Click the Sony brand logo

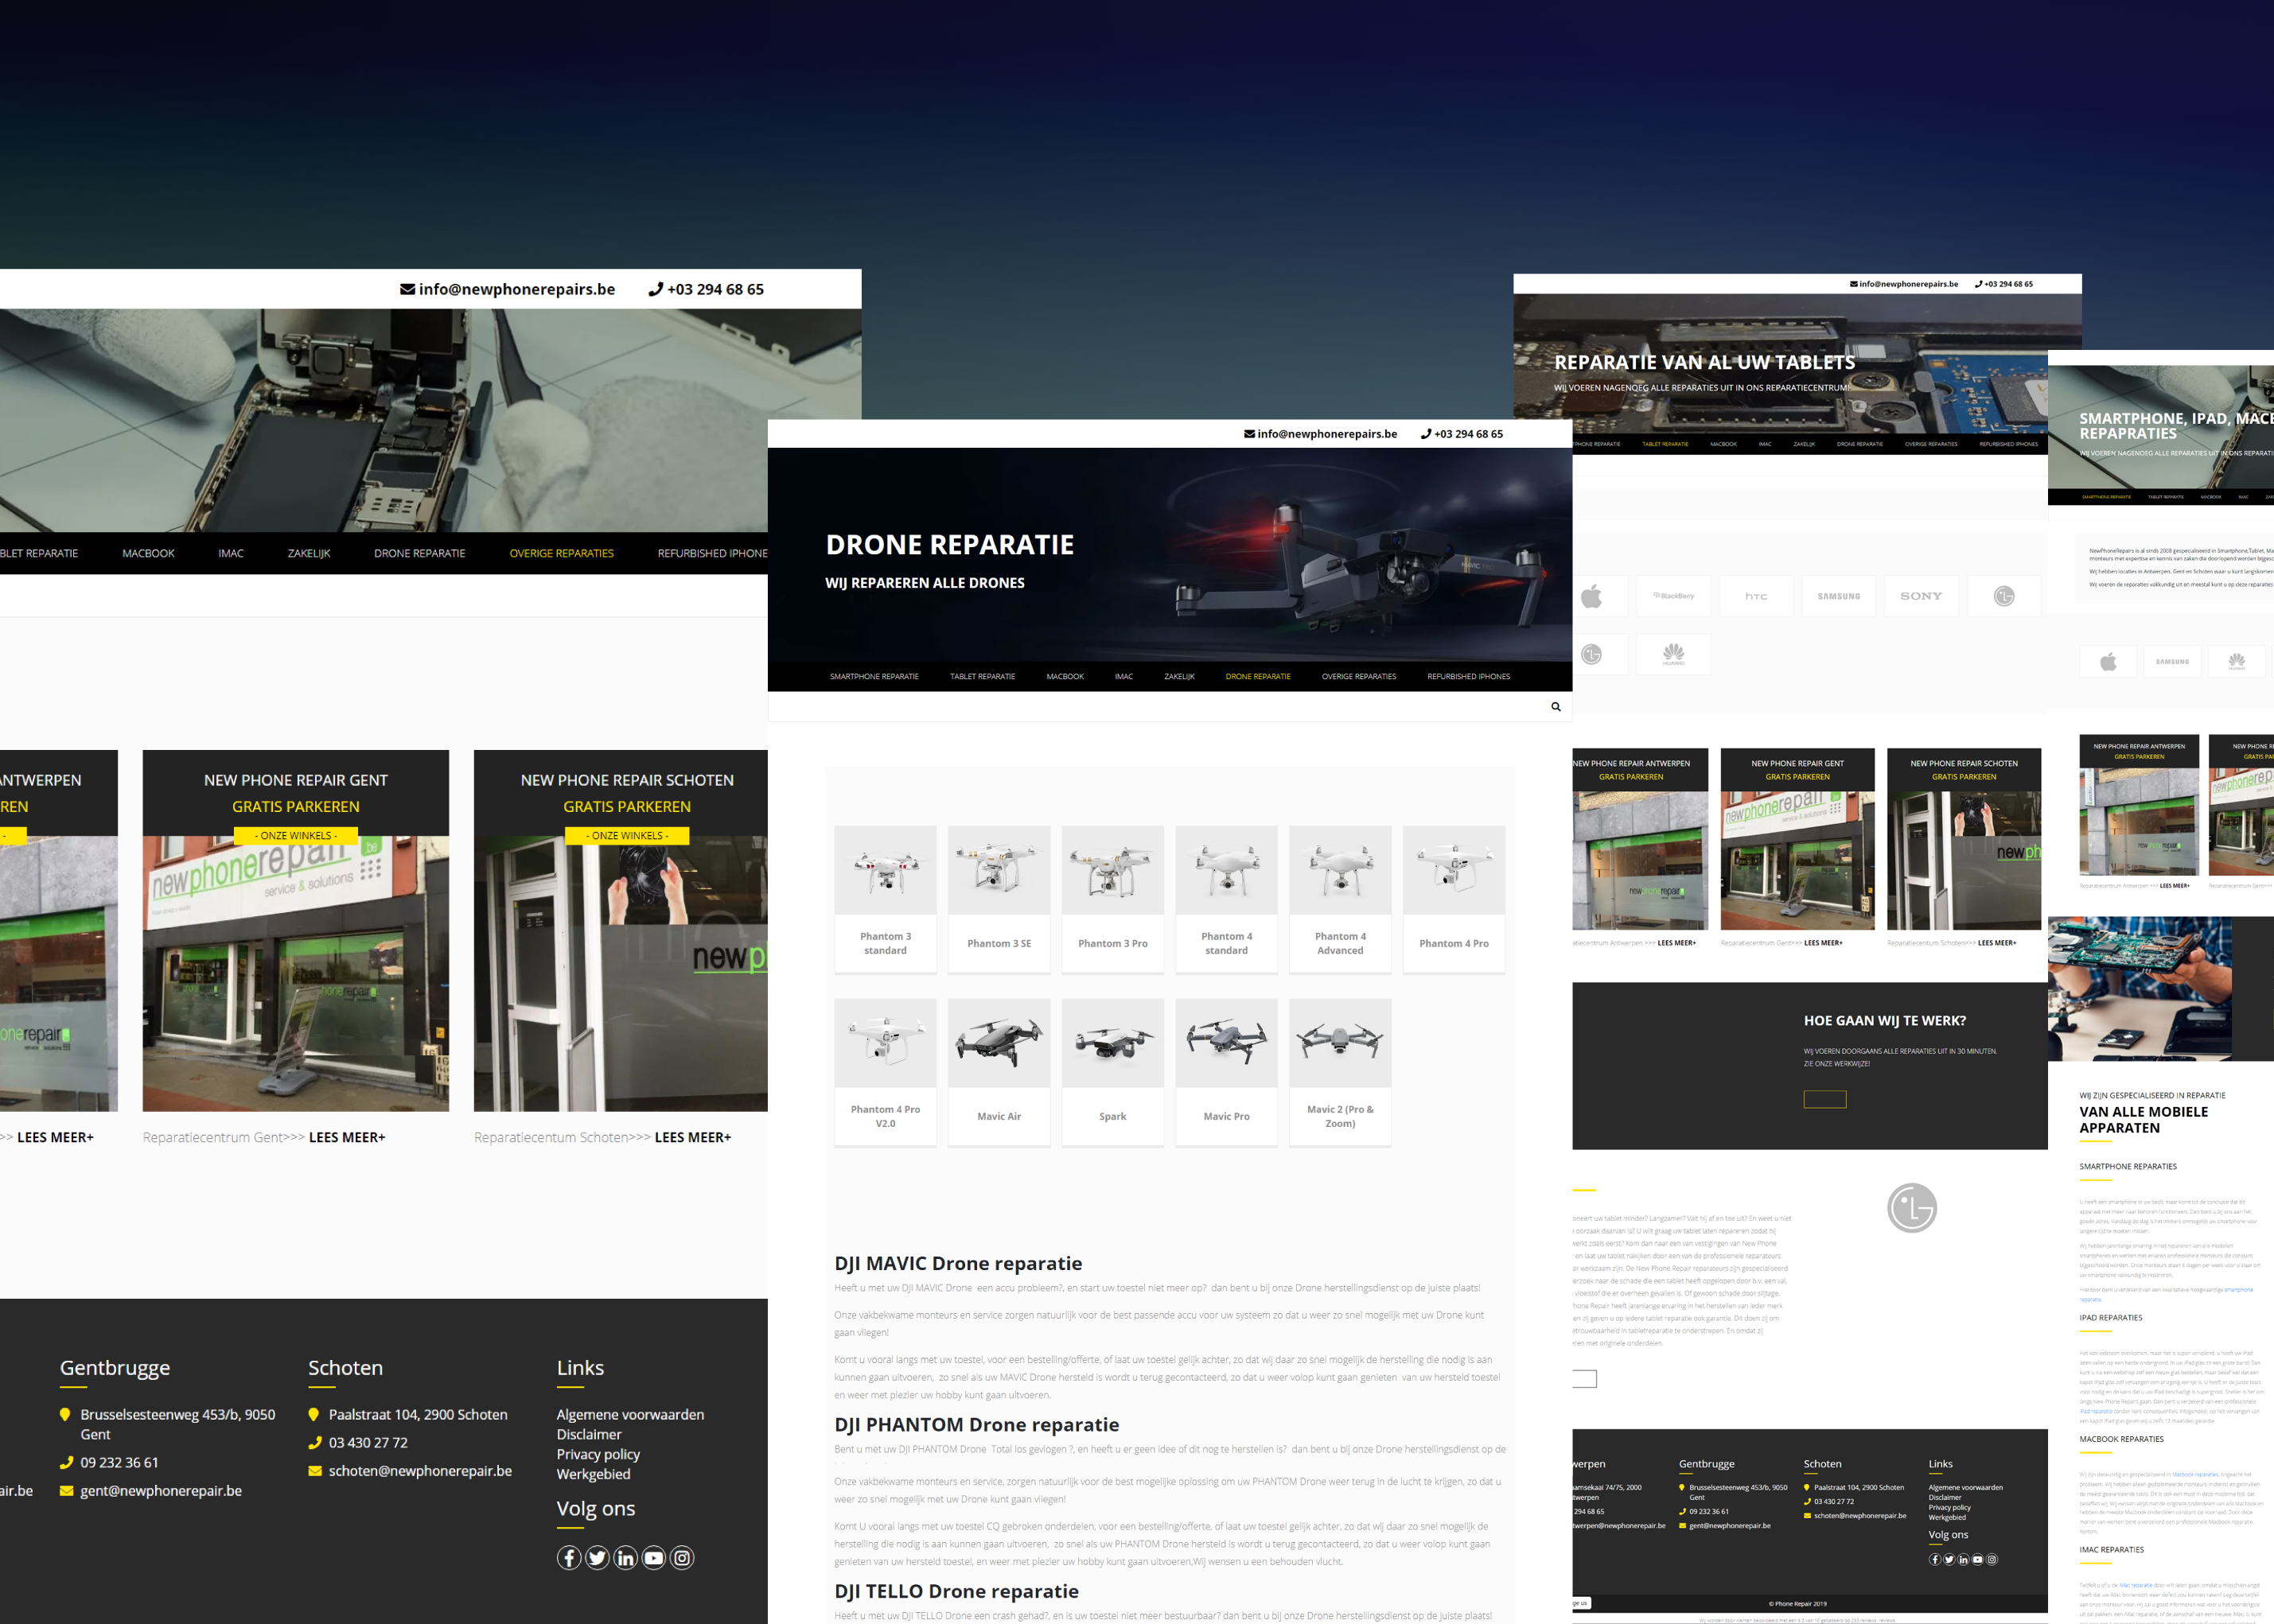coord(1921,595)
